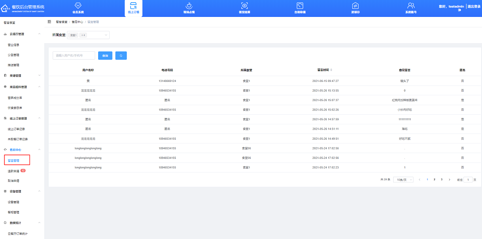The width and height of the screenshot is (482, 239).
Task: Click the username/phone search input field
Action: (74, 56)
